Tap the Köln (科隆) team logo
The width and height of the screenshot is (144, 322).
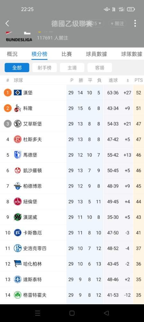(18, 108)
